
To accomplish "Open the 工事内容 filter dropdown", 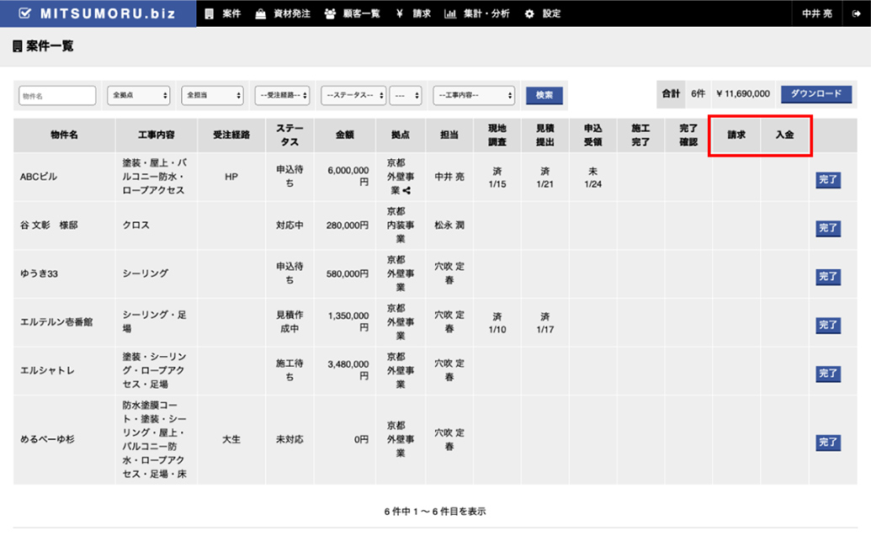I will pos(473,95).
